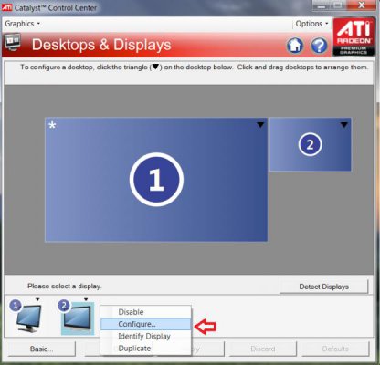Click the Discard button

[x=262, y=349]
